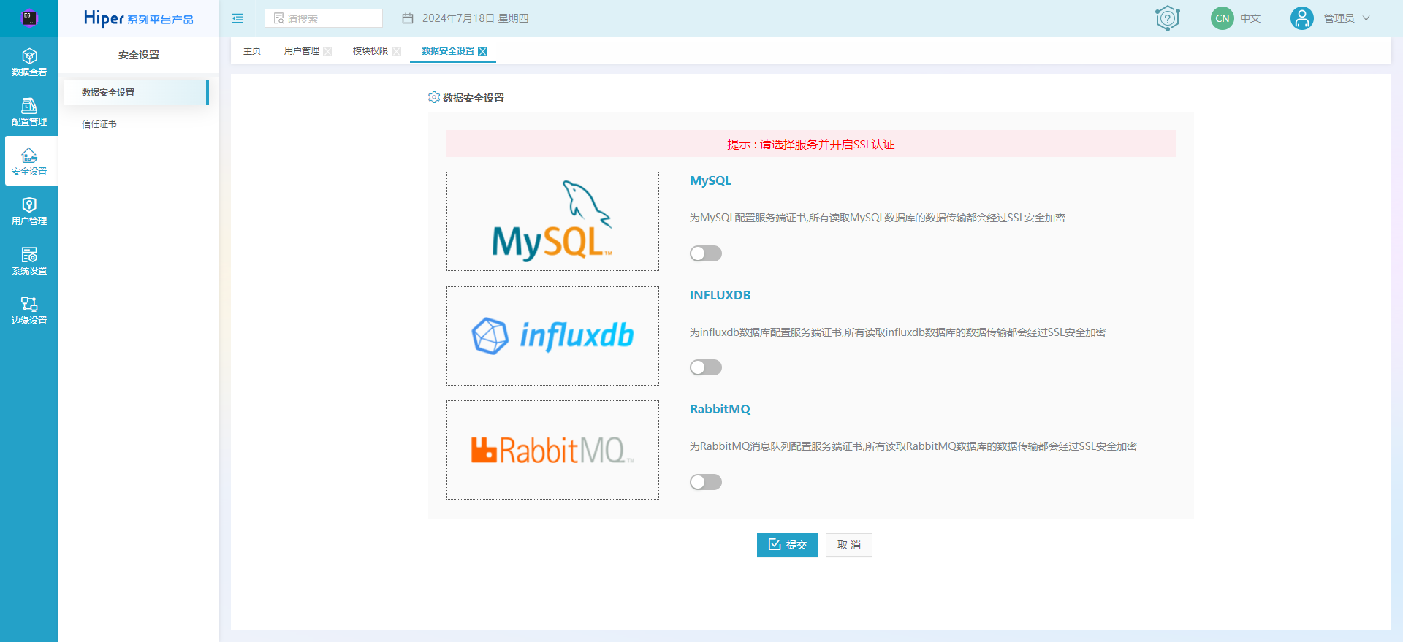
Task: Enable the MySQL SSL switch
Action: [706, 253]
